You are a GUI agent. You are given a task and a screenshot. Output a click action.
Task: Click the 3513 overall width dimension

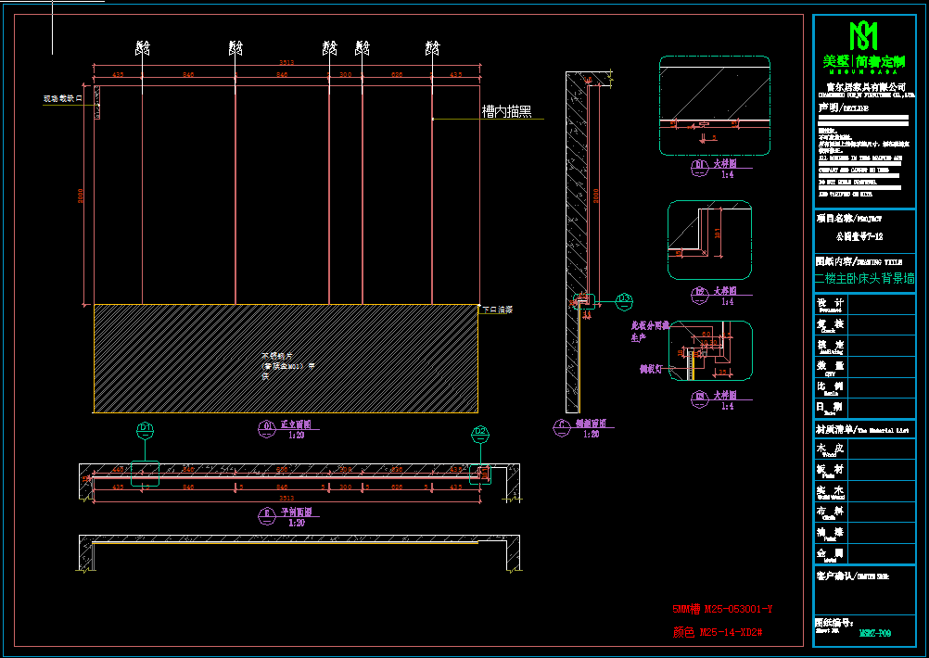coord(288,64)
